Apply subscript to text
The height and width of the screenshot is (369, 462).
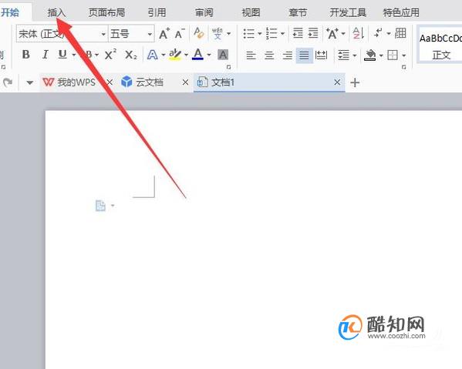(130, 55)
